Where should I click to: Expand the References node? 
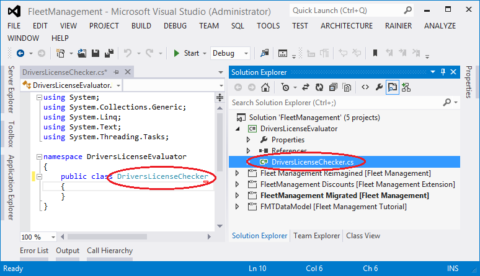[249, 151]
